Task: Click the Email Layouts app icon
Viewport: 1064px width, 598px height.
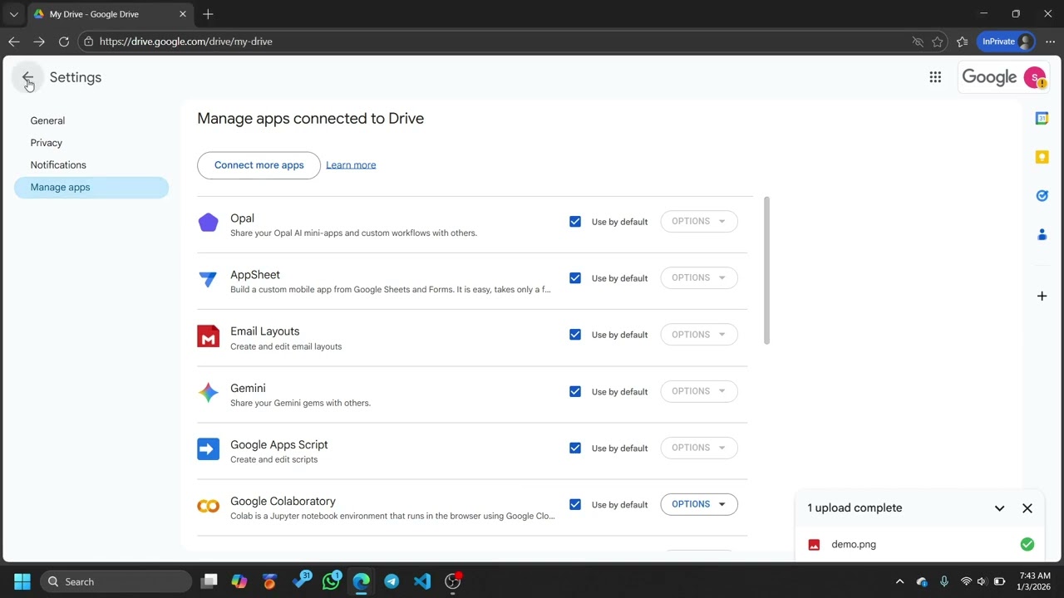Action: 208,336
